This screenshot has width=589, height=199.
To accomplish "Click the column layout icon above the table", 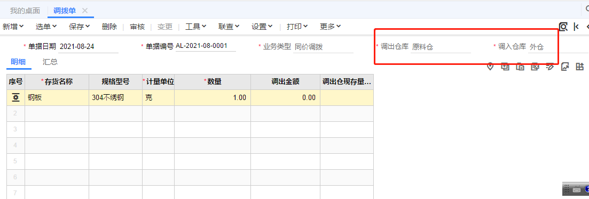I will [x=580, y=67].
